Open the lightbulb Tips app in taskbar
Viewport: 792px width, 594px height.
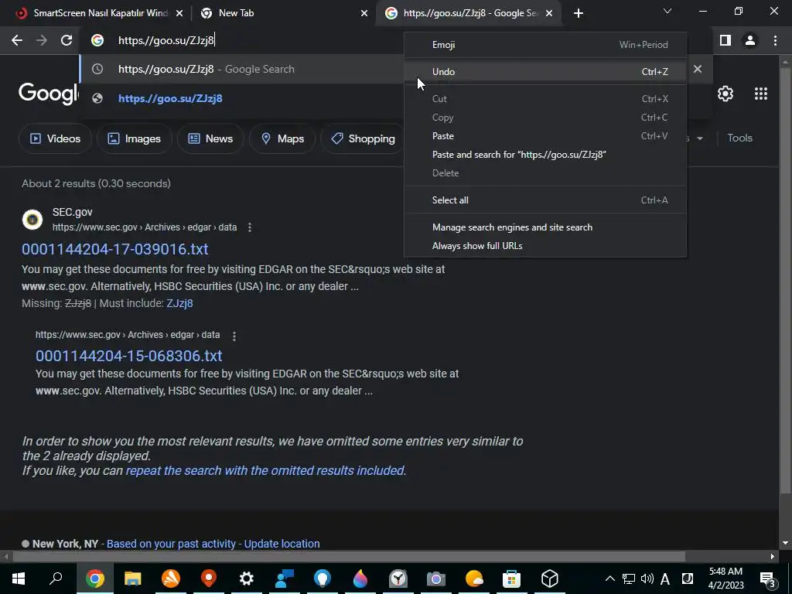point(323,579)
